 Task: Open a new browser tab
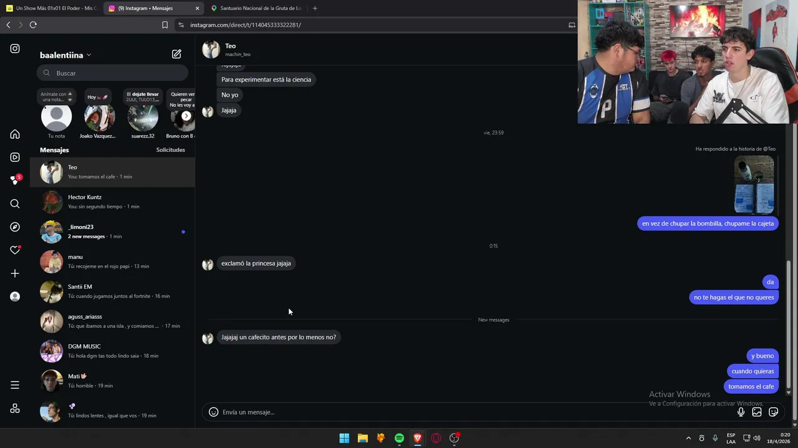(315, 8)
